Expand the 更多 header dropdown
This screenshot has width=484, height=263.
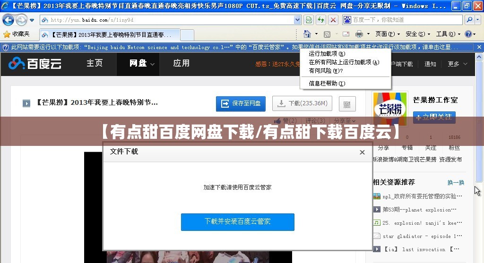pos(458,64)
